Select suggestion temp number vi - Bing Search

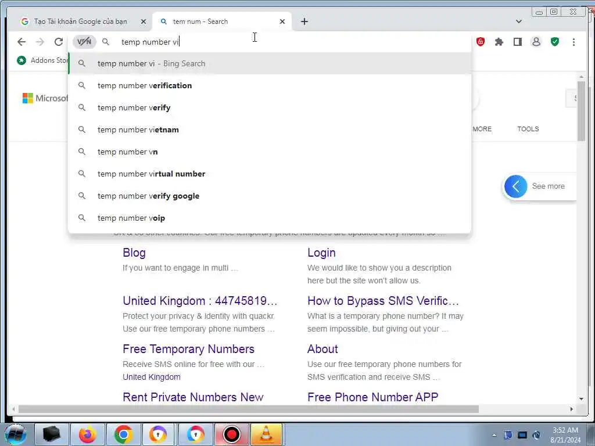coord(270,64)
